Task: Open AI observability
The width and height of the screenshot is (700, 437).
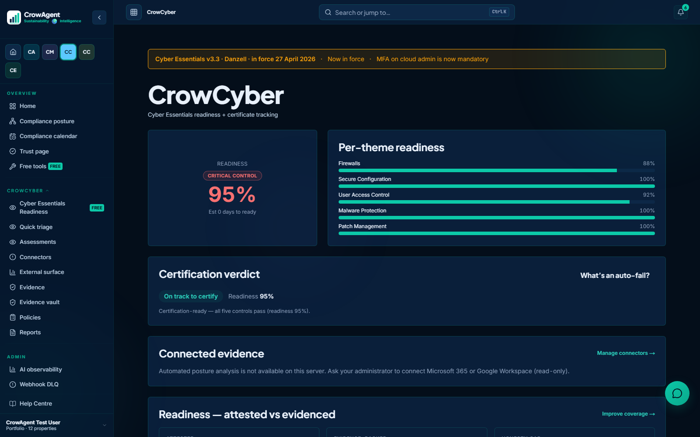Action: pos(56,369)
